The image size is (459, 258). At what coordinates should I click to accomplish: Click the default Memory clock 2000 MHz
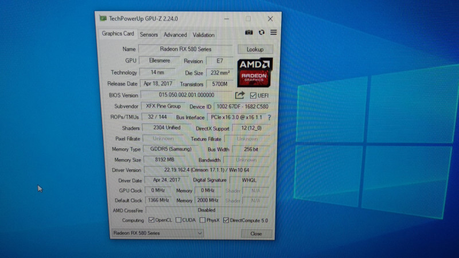[x=208, y=200]
